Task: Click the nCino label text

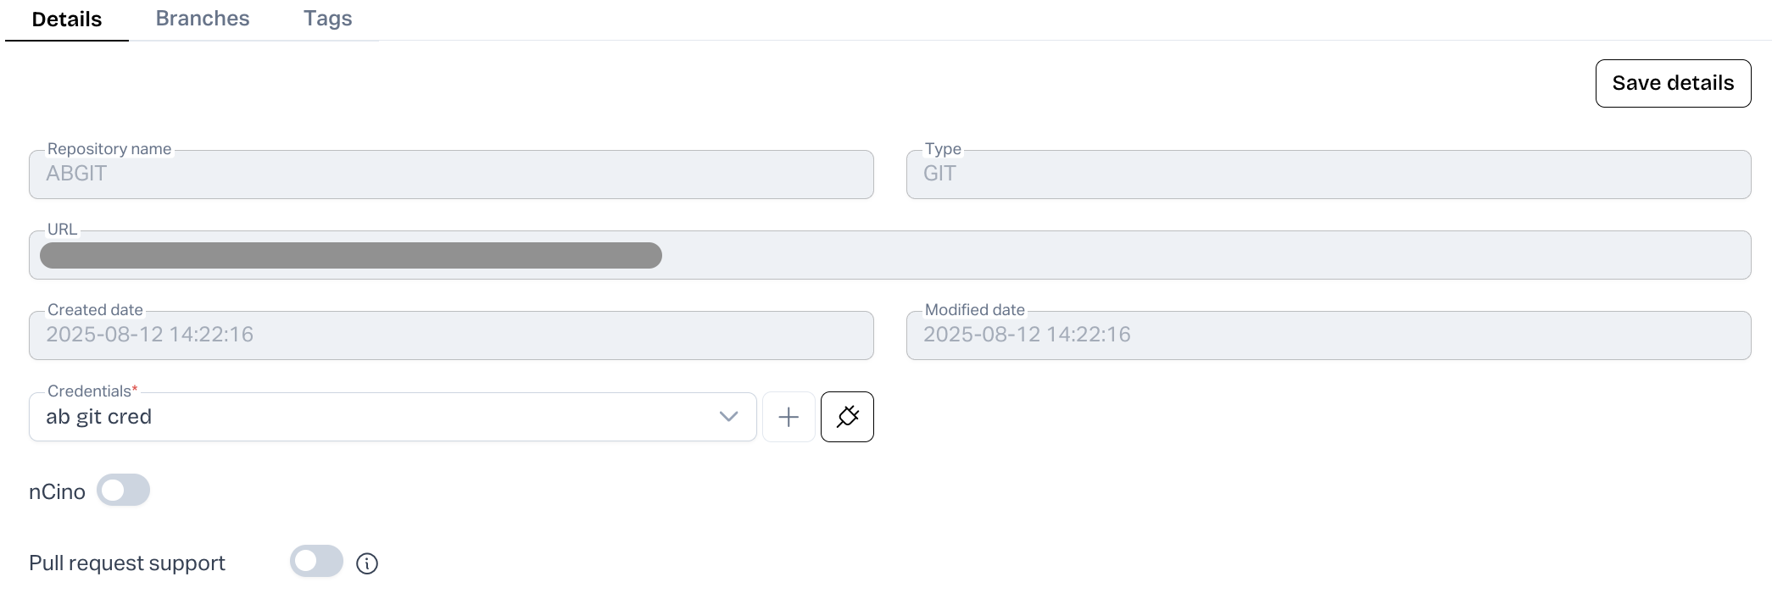Action: pos(57,492)
